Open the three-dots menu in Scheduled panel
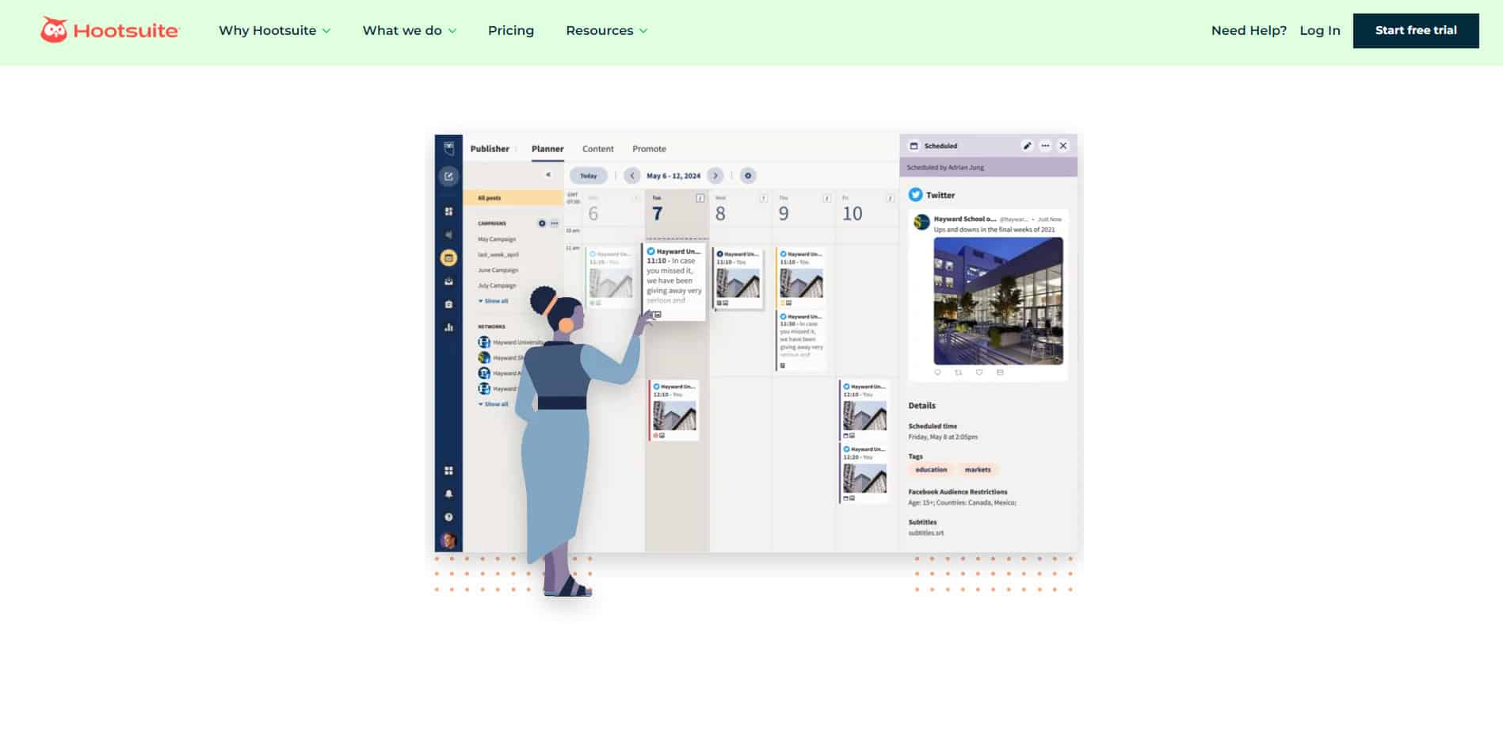Screen dimensions: 1503x729 click(1045, 146)
